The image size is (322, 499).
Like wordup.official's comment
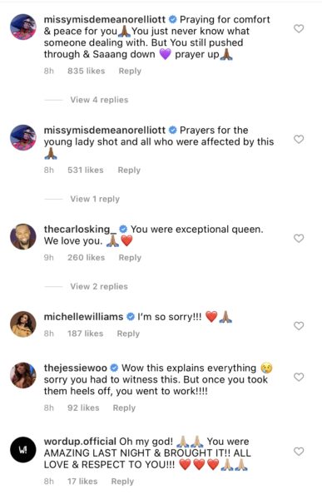pyautogui.click(x=299, y=452)
